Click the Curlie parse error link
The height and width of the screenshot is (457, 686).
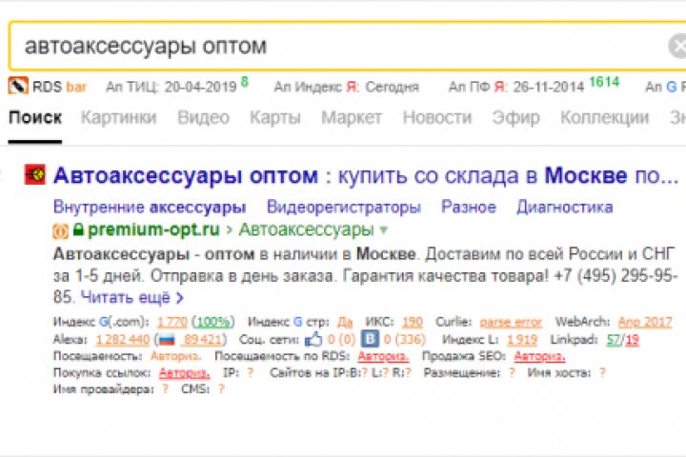point(511,323)
